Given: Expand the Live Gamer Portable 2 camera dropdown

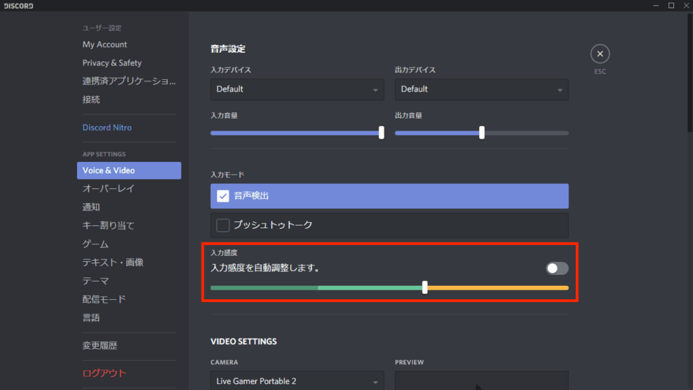Looking at the screenshot, I should (297, 381).
